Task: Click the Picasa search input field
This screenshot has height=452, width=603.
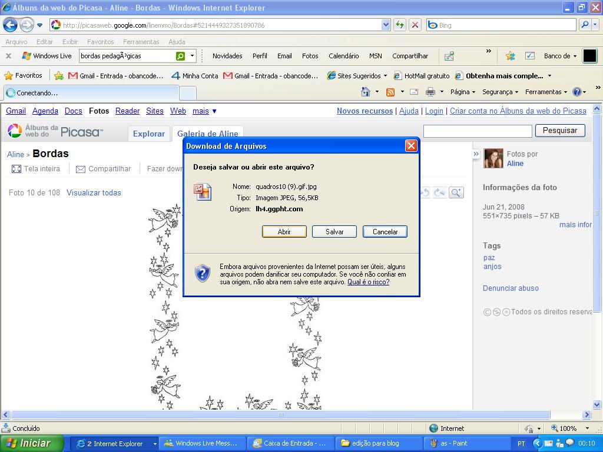Action: [x=477, y=131]
